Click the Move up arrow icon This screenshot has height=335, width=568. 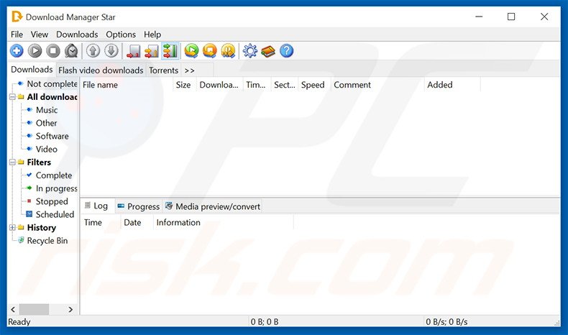point(93,51)
